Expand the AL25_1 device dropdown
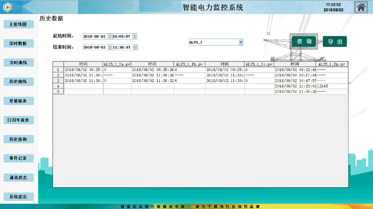 (x=241, y=42)
